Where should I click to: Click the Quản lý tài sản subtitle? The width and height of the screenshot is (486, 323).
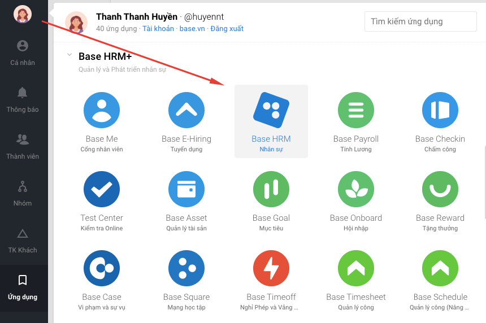186,228
